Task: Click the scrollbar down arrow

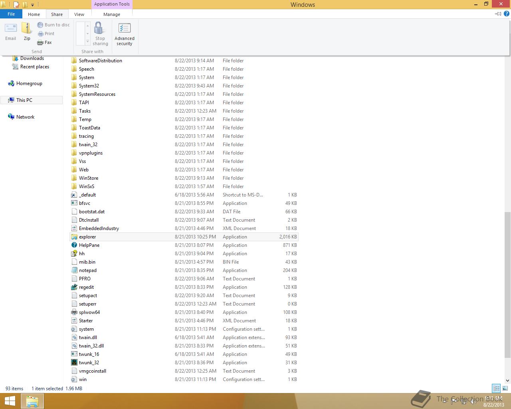Action: click(x=507, y=381)
